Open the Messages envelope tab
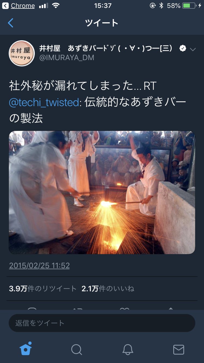This screenshot has height=363, width=204. 178,349
